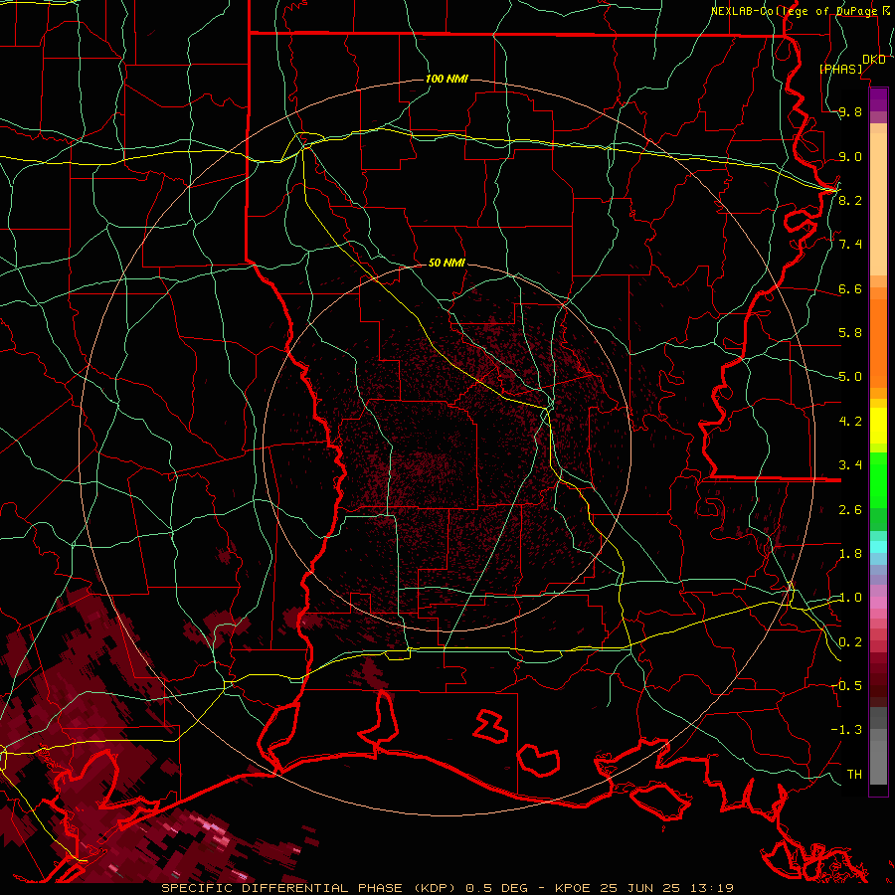
Task: Select the orange band of the color bar
Action: 878,342
